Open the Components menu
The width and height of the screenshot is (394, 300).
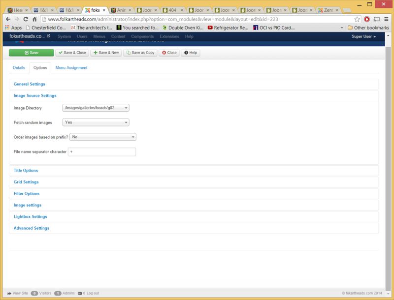tap(142, 36)
